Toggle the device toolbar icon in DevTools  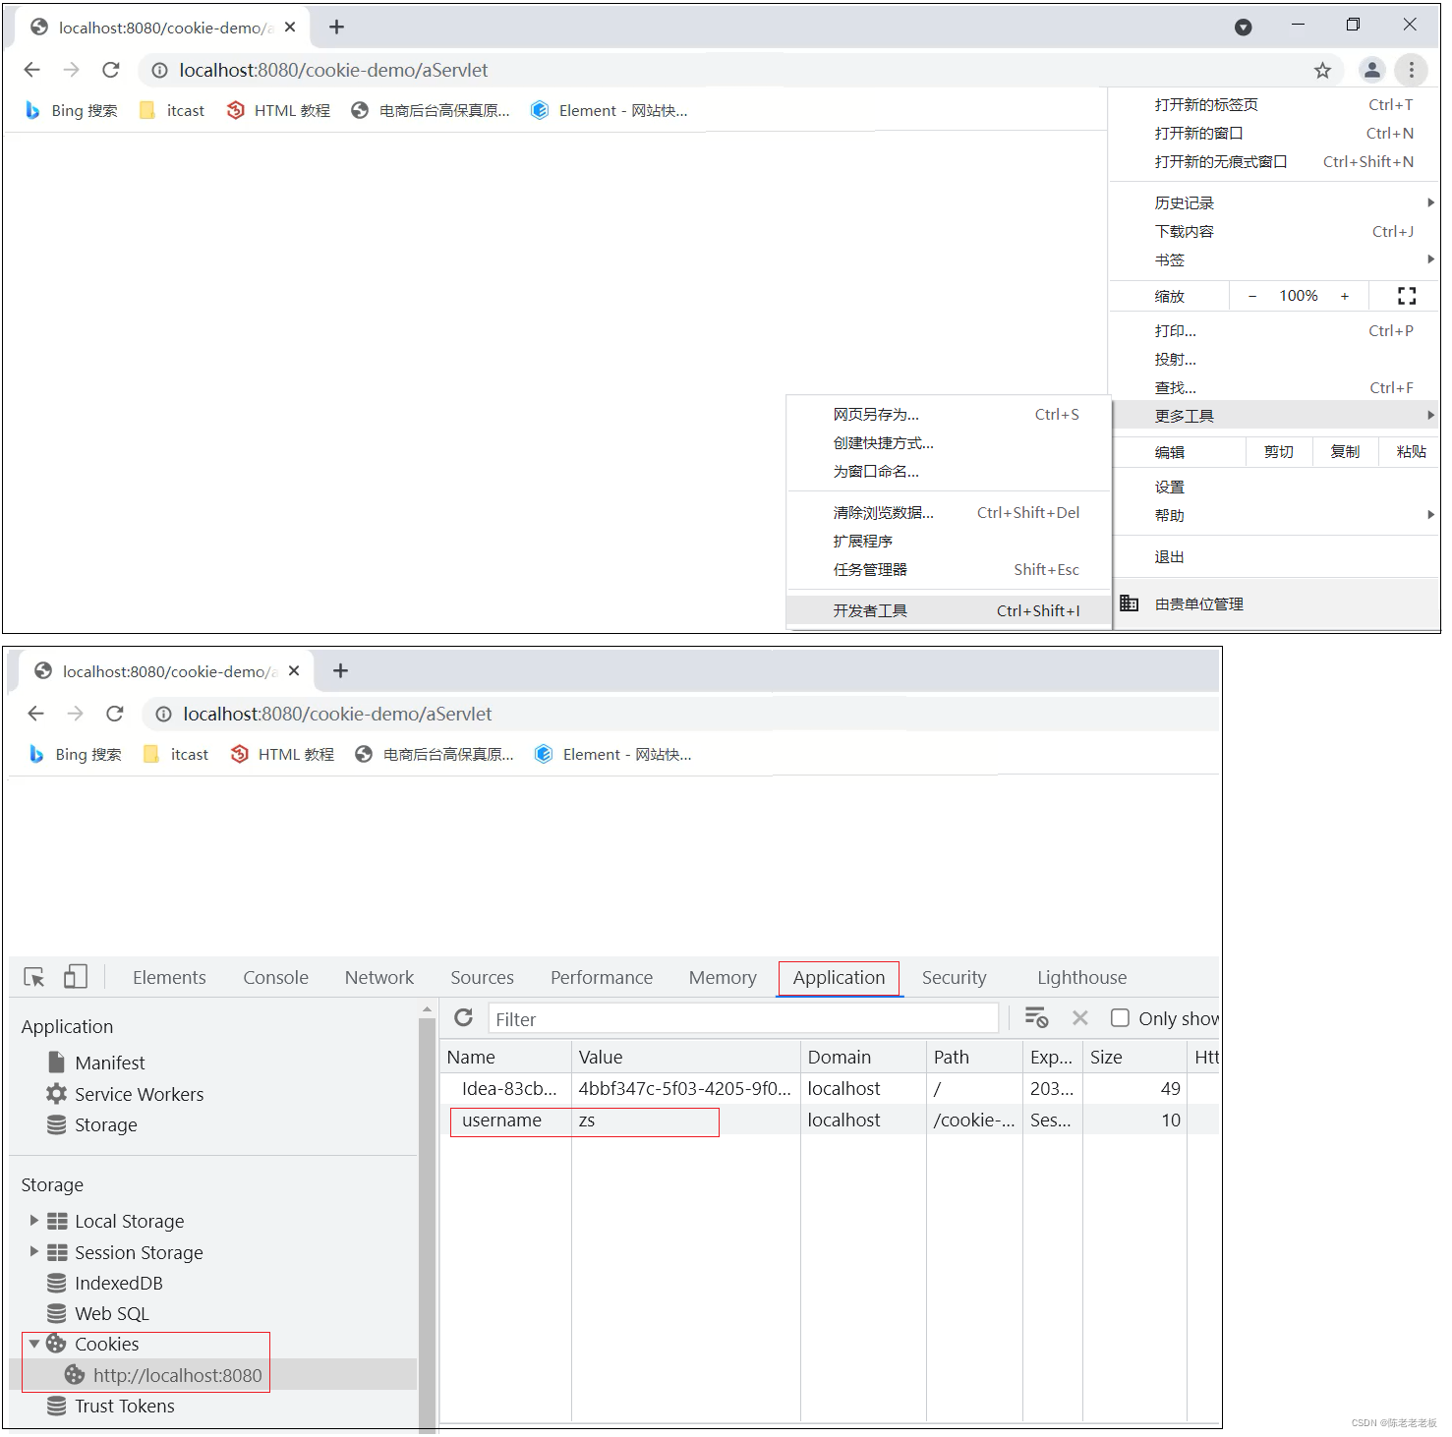coord(75,977)
